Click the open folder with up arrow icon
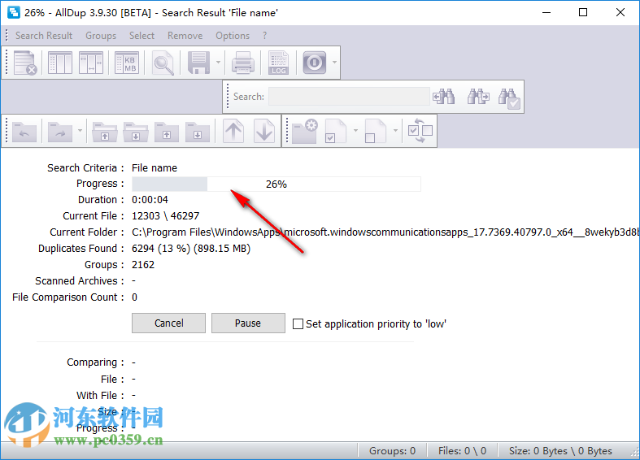Screen dimensions: 640x460 tap(105, 132)
